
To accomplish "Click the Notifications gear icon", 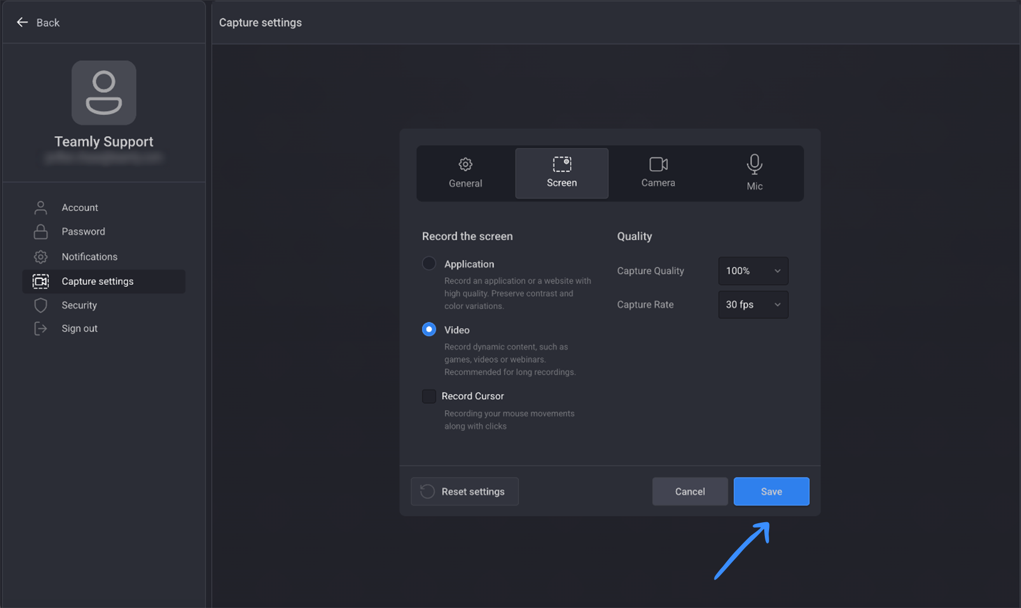I will pyautogui.click(x=41, y=257).
